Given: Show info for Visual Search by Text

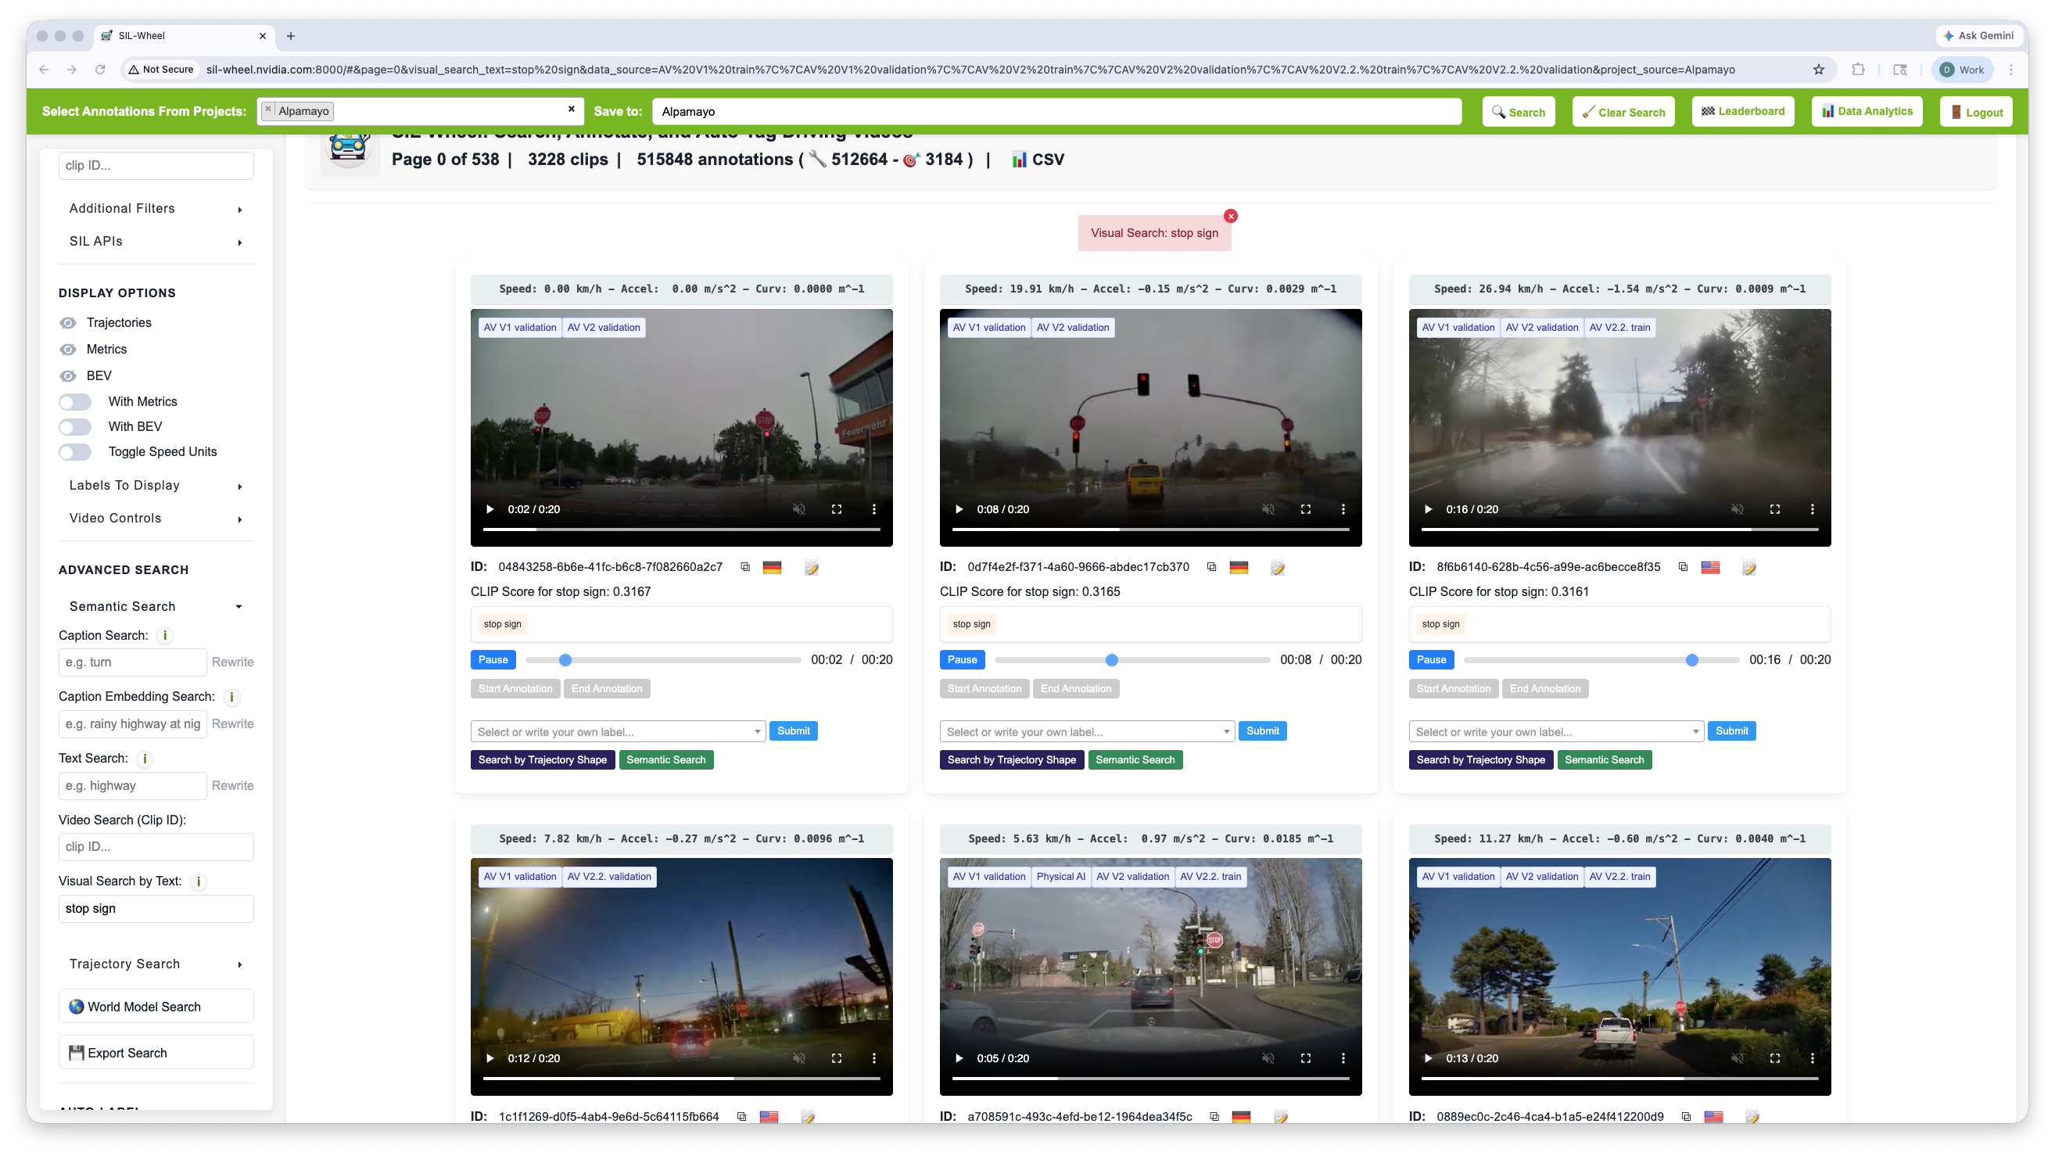Looking at the screenshot, I should pyautogui.click(x=199, y=881).
